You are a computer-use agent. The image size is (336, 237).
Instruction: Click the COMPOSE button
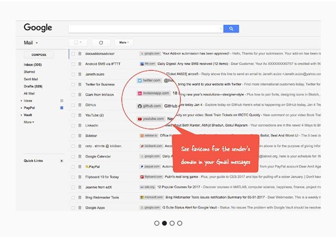coord(39,55)
